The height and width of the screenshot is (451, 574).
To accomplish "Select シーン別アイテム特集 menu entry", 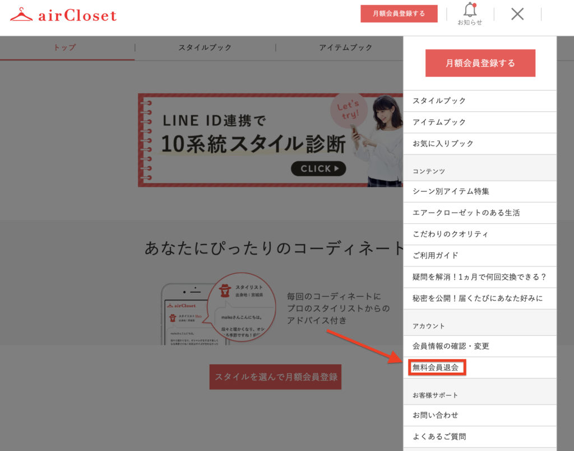I will pos(480,191).
